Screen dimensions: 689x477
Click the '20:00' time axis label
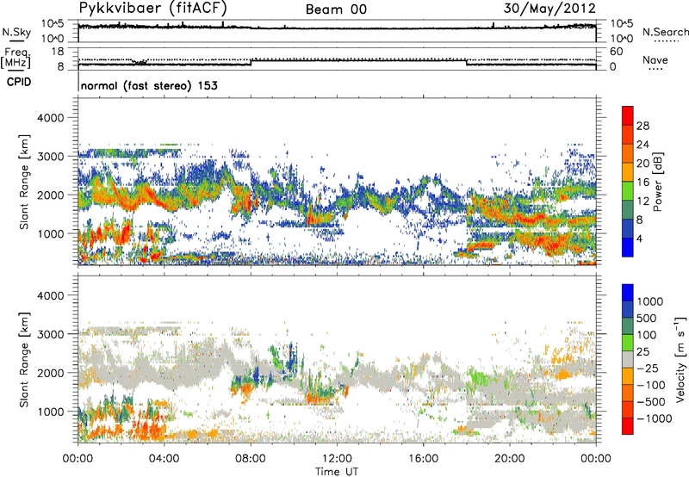tap(510, 459)
